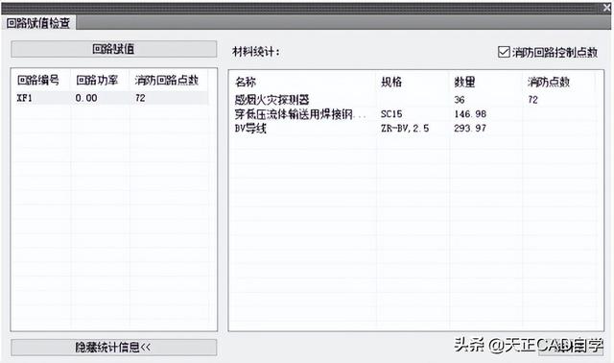Screen dimensions: 614x363
Task: Click the ZR-BV,2.5 specification cell
Action: coord(405,128)
